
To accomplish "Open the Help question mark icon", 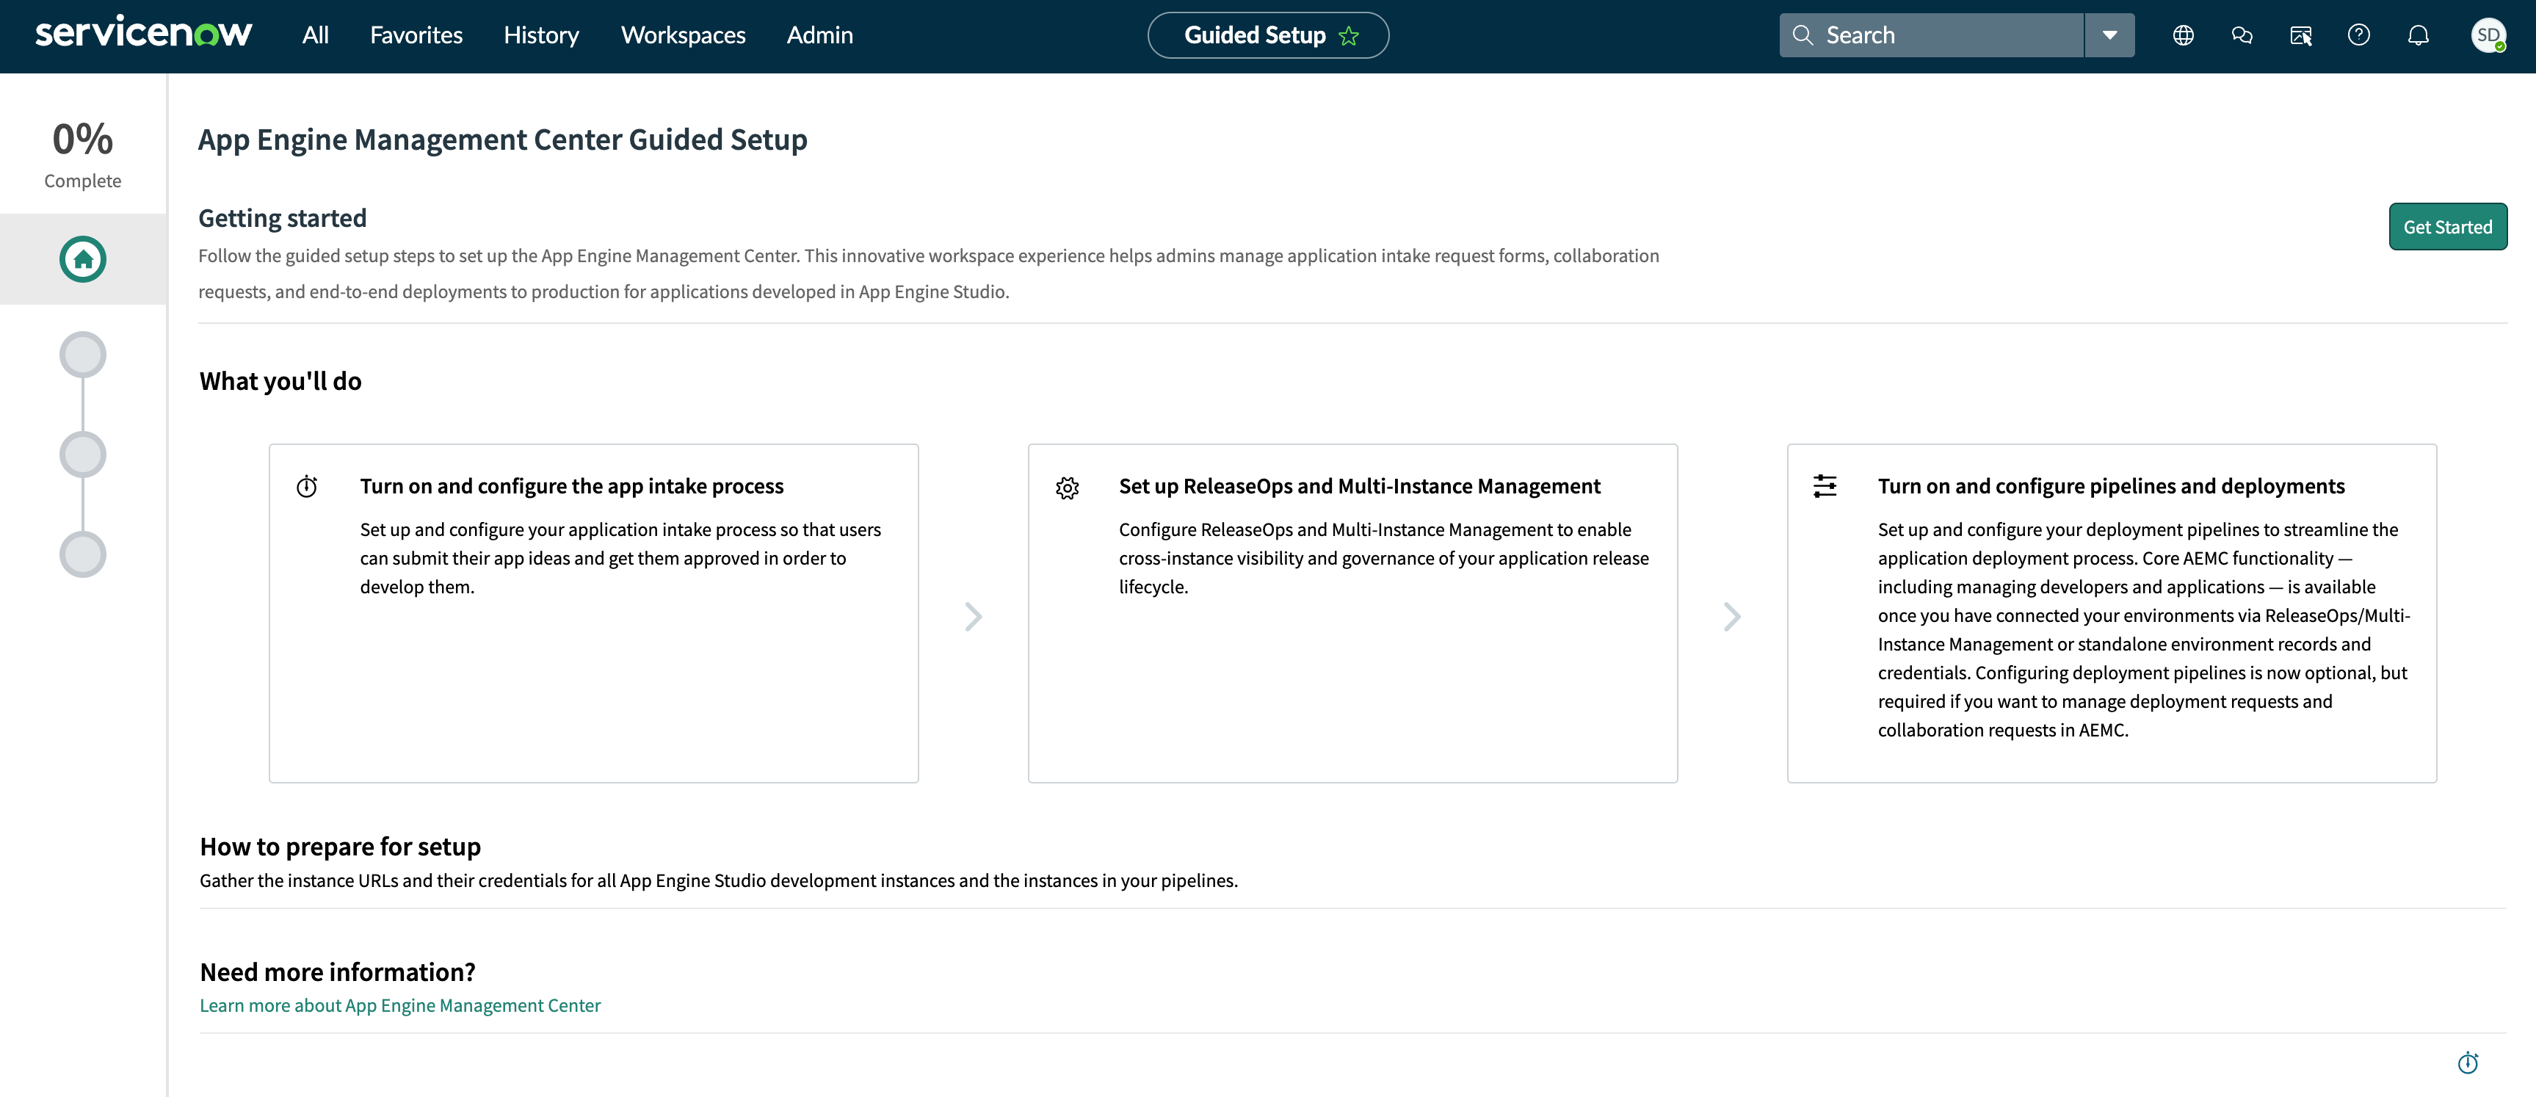I will [x=2359, y=35].
